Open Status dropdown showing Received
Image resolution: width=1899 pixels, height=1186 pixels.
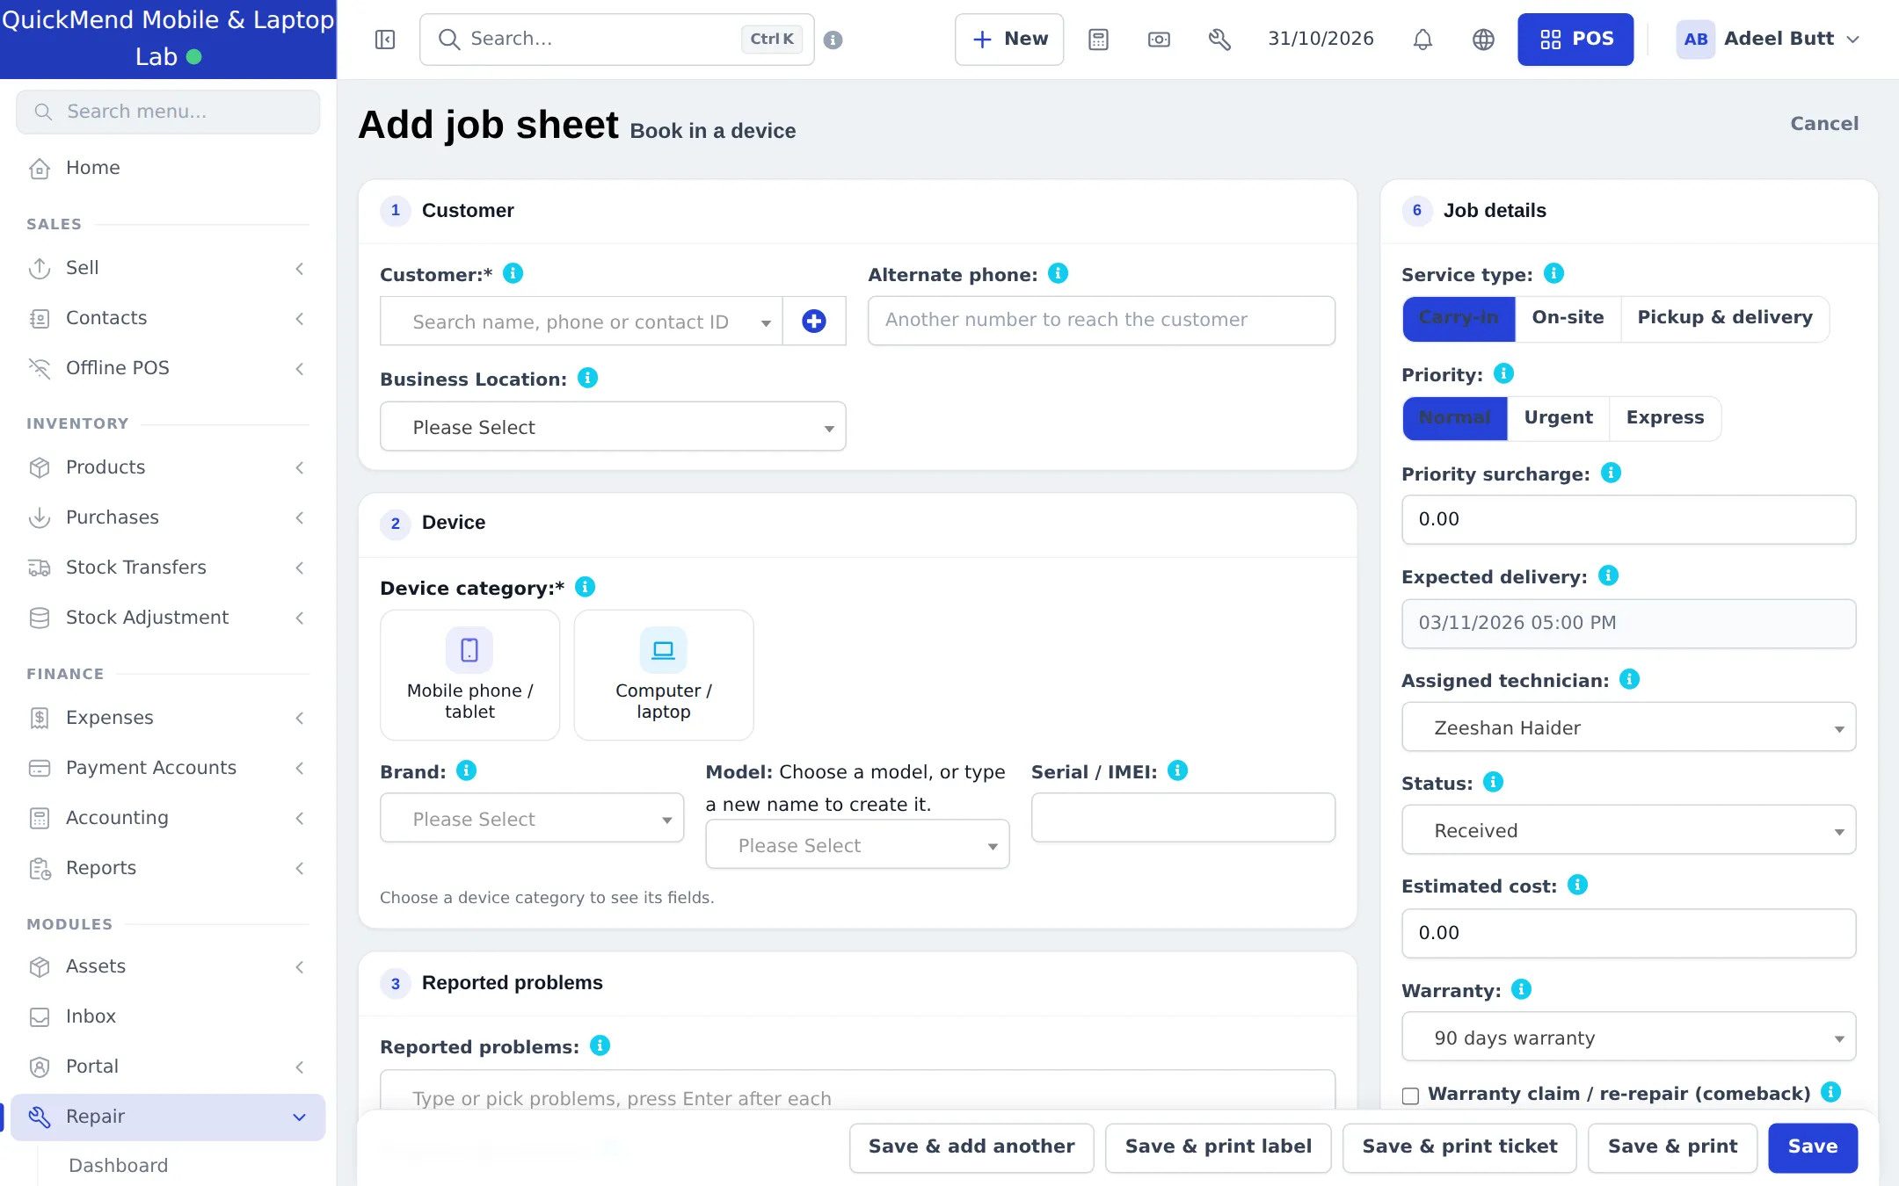pyautogui.click(x=1628, y=830)
